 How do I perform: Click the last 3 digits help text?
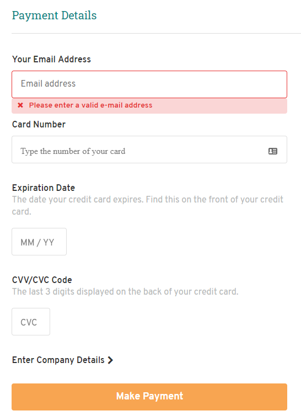click(125, 291)
